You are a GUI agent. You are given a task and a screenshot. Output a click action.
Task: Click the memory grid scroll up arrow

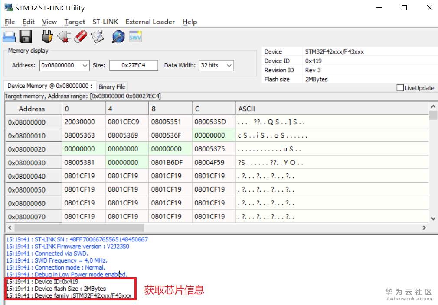pos(433,106)
